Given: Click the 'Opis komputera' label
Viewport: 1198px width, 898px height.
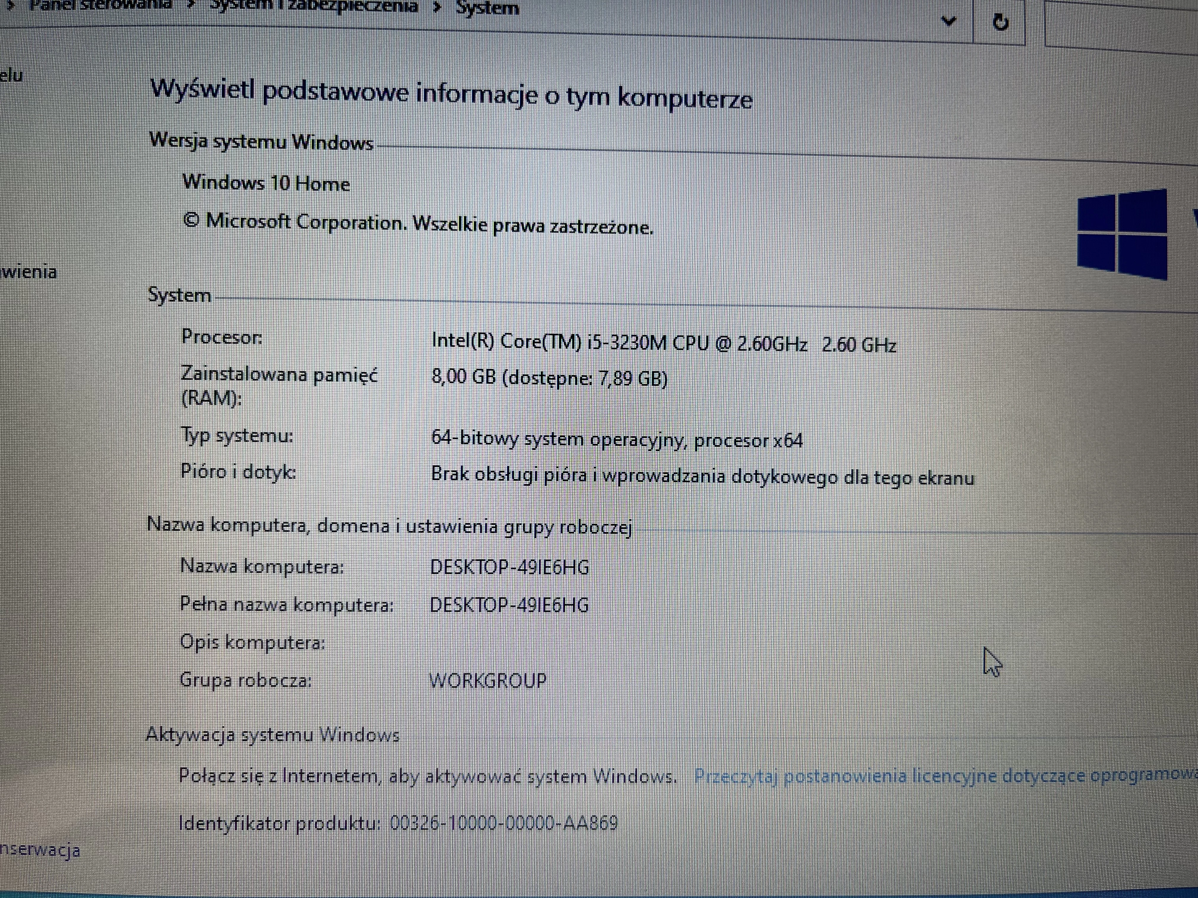Looking at the screenshot, I should (252, 642).
